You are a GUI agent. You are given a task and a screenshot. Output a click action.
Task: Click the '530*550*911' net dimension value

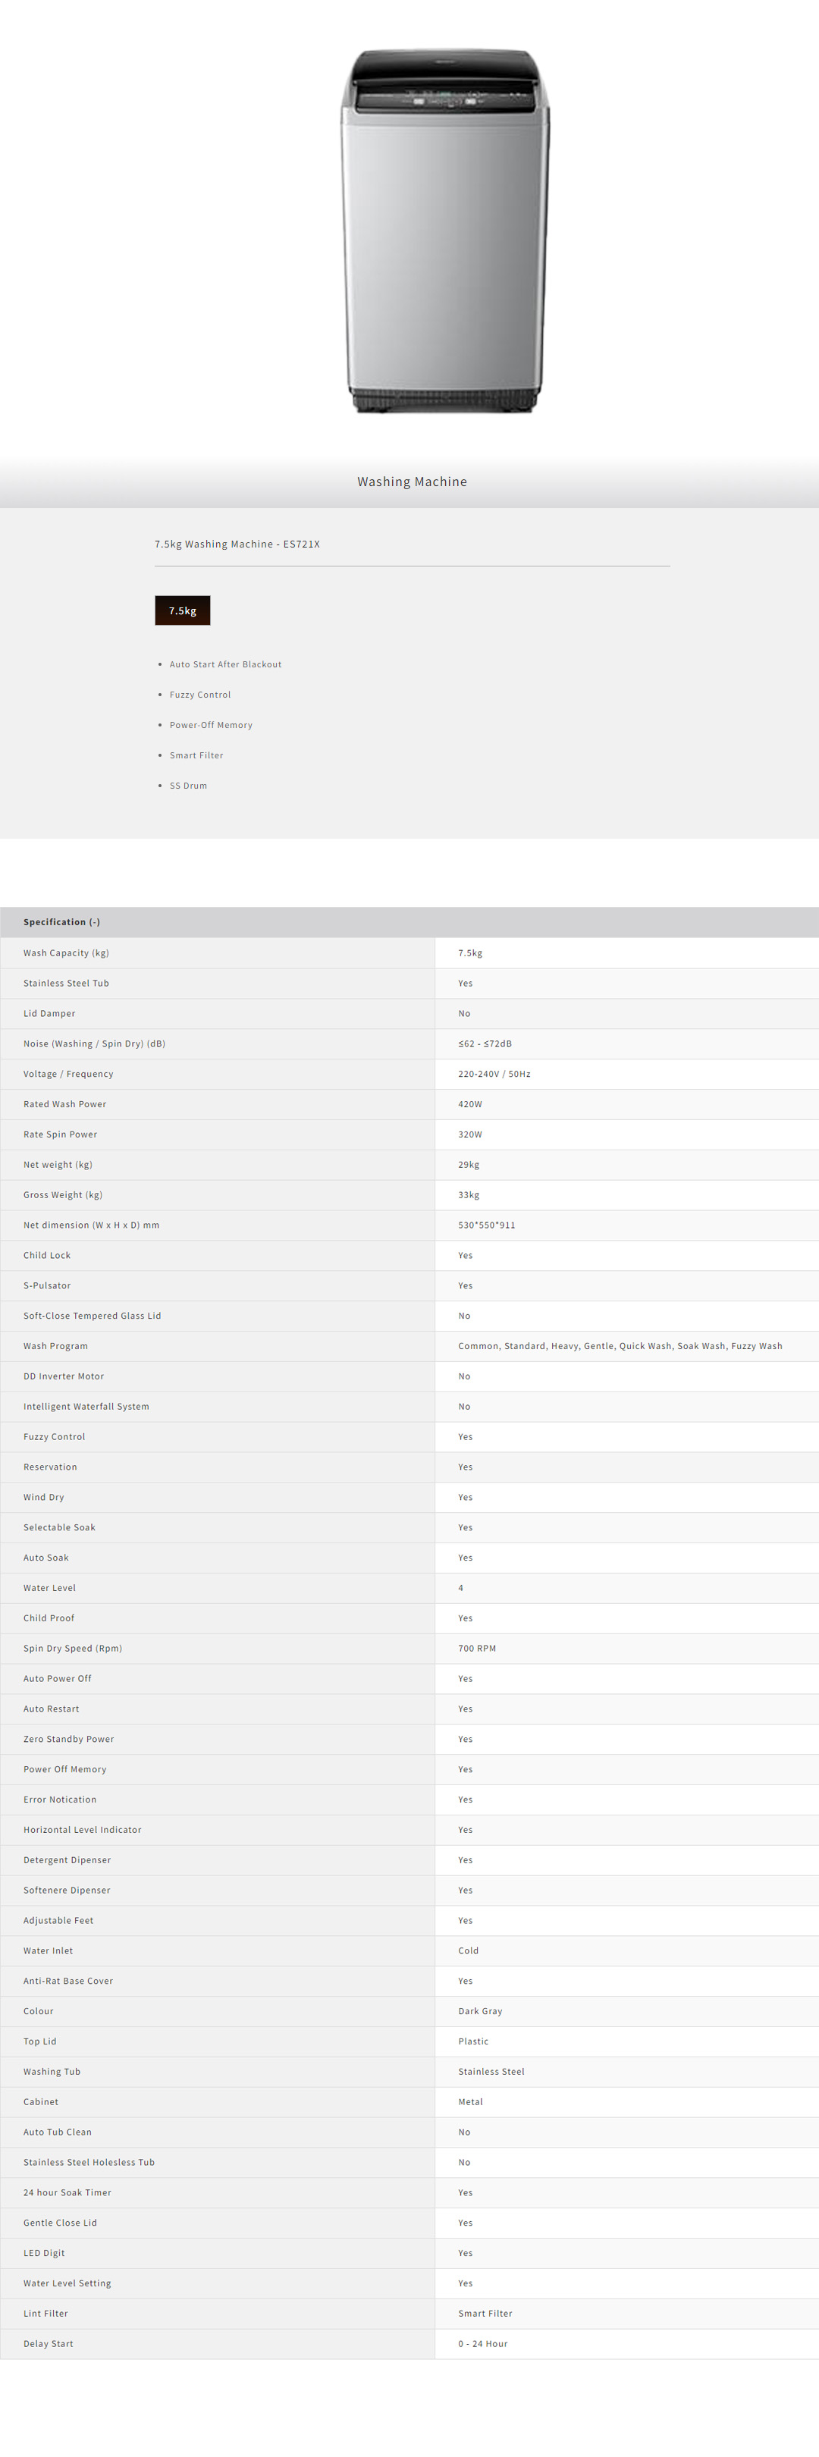pyautogui.click(x=486, y=1225)
